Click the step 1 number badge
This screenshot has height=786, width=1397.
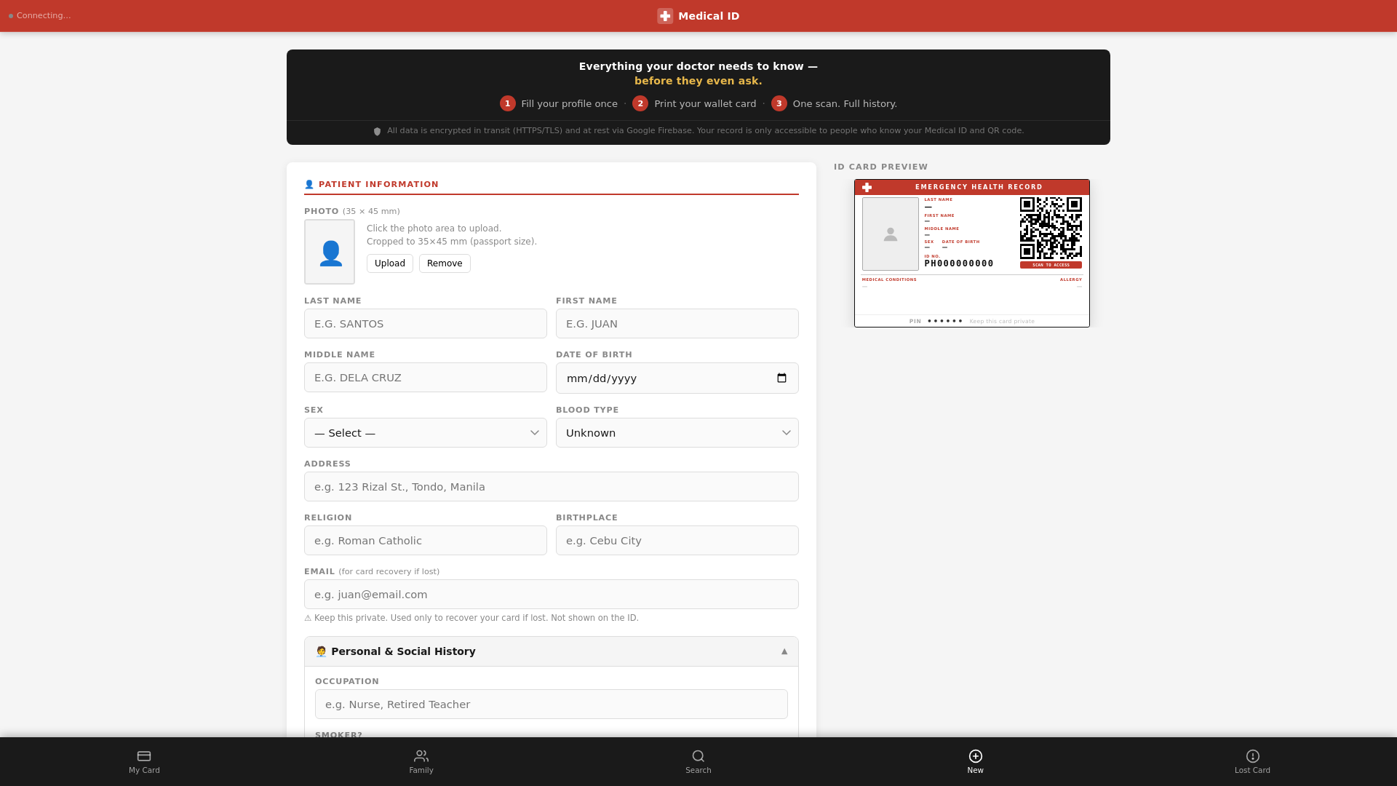508,103
